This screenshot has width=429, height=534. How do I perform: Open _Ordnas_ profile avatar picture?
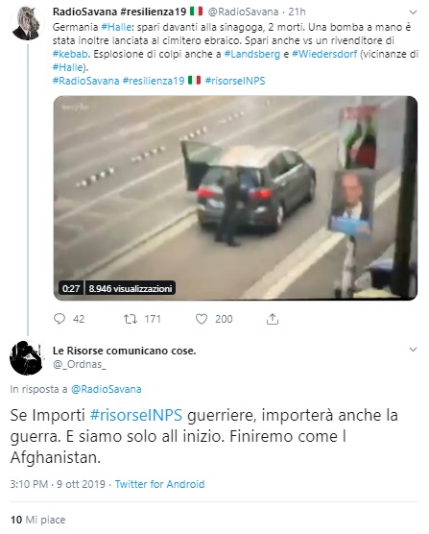pyautogui.click(x=27, y=358)
